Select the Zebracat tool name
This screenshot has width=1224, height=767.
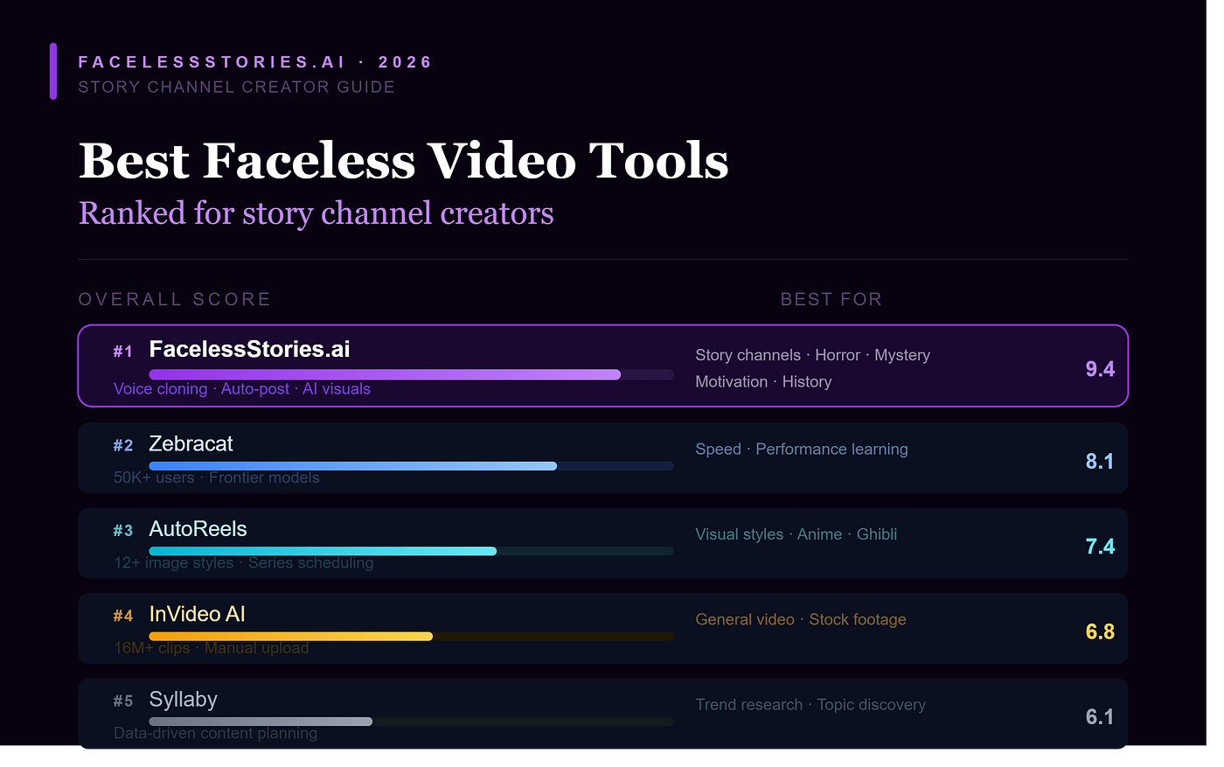pyautogui.click(x=191, y=443)
